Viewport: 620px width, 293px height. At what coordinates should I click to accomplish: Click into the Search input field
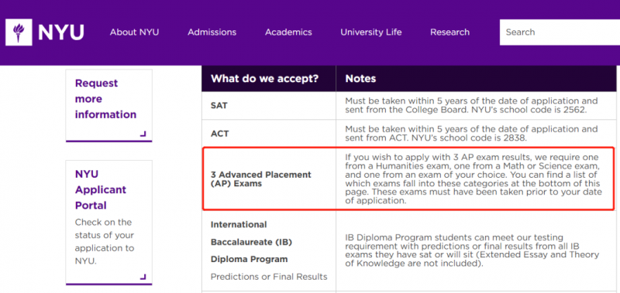560,32
